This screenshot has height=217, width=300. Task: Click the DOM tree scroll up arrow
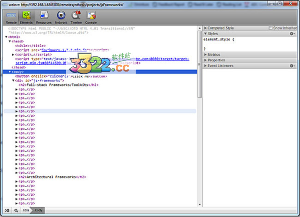(x=200, y=28)
